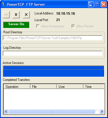The width and height of the screenshot is (108, 118).
Task: Click the local port value 21
Action: click(x=58, y=20)
